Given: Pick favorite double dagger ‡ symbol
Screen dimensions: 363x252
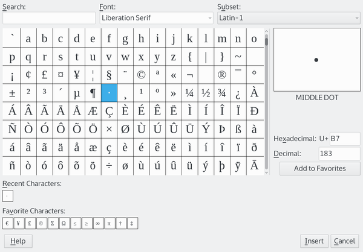Looking at the screenshot, I should pos(132,223).
